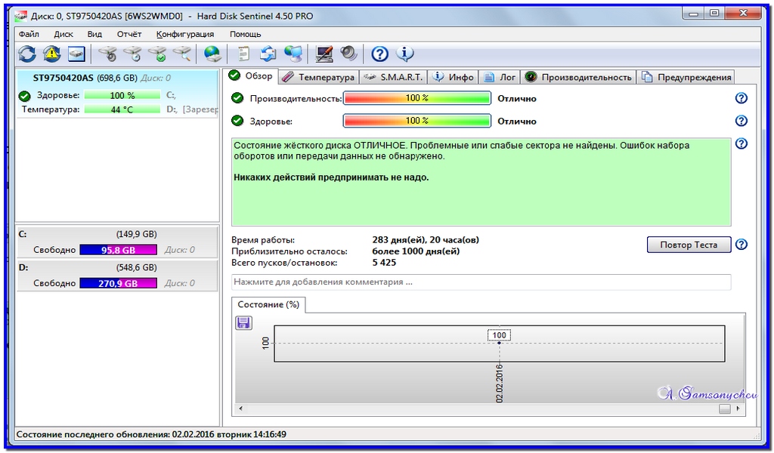This screenshot has height=453, width=774.
Task: Click the Здоровье 100 % gradient bar in overview
Action: coord(417,121)
